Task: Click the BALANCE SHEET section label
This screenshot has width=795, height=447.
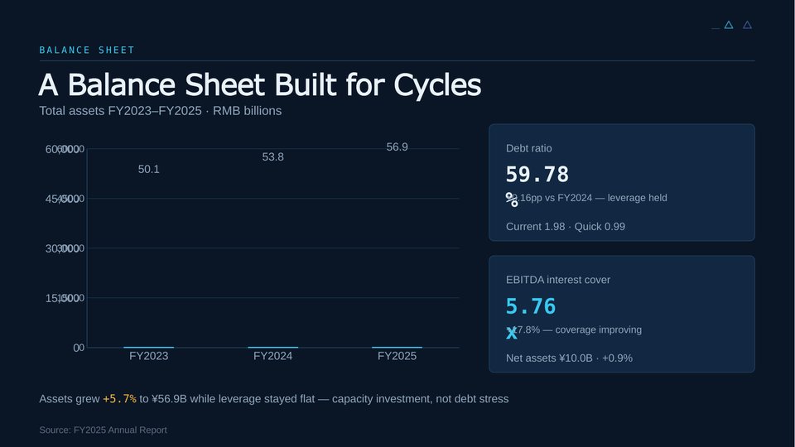Action: coord(87,50)
